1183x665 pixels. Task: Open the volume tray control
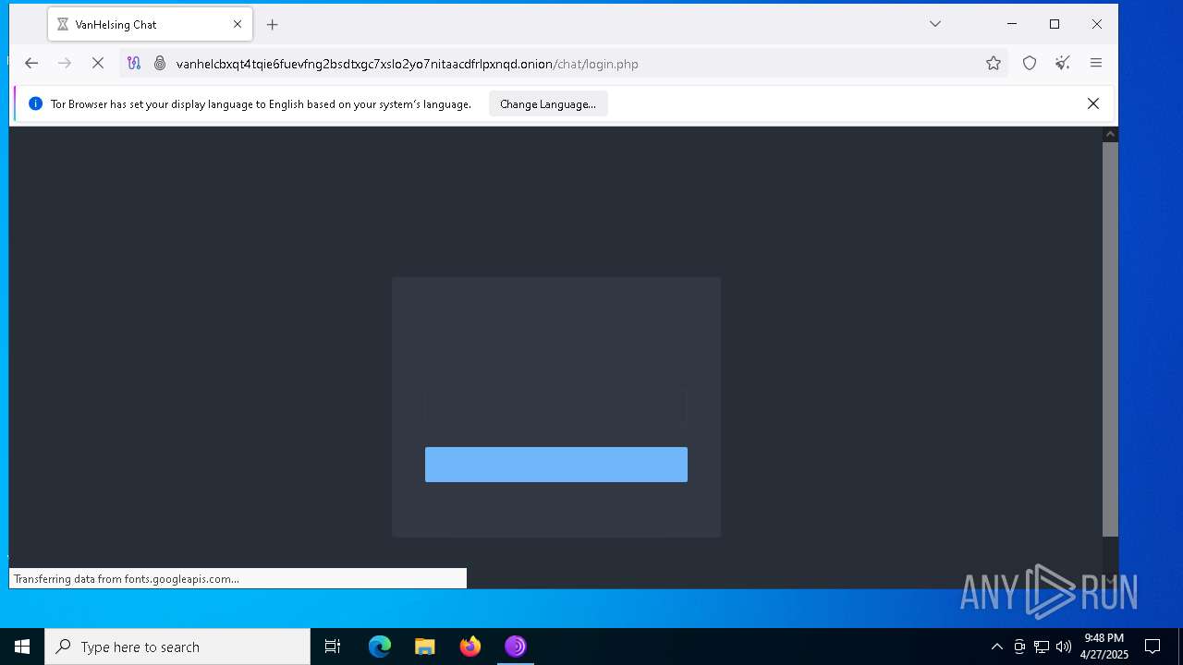(x=1064, y=647)
